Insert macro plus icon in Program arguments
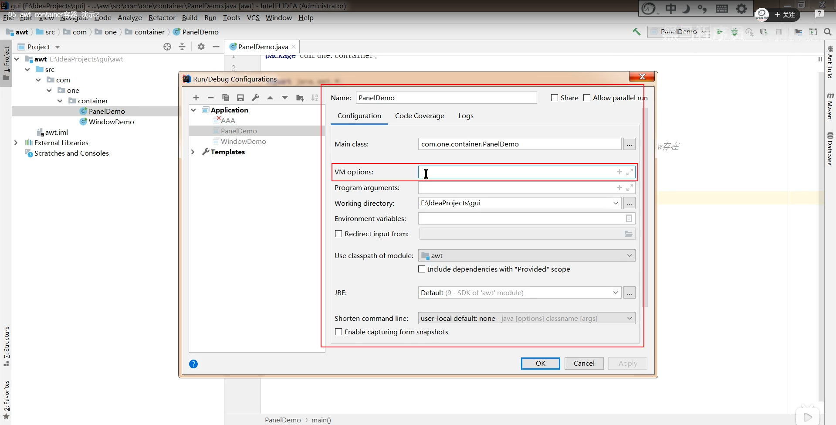The height and width of the screenshot is (425, 836). click(619, 188)
